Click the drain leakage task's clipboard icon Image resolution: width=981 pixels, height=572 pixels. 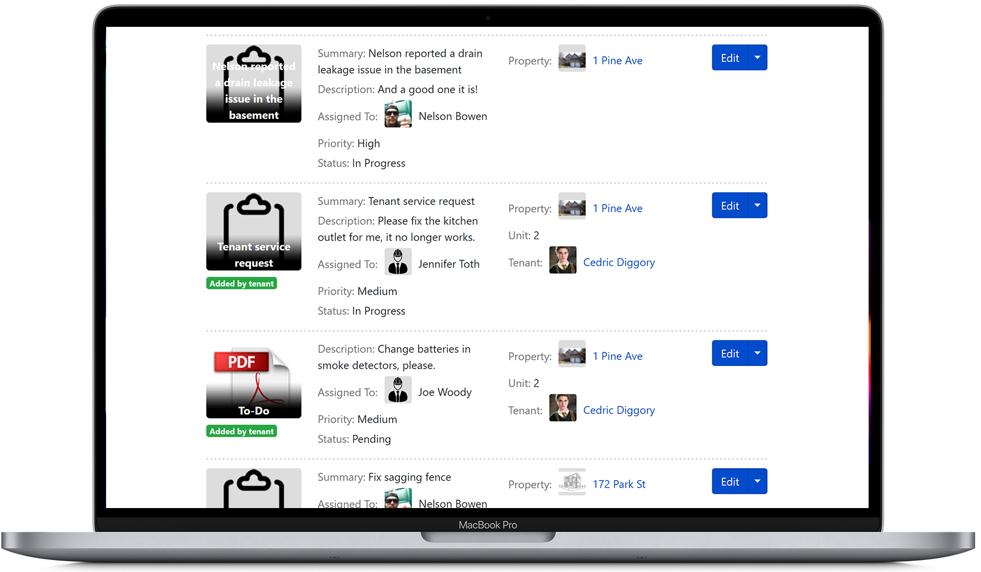(254, 83)
